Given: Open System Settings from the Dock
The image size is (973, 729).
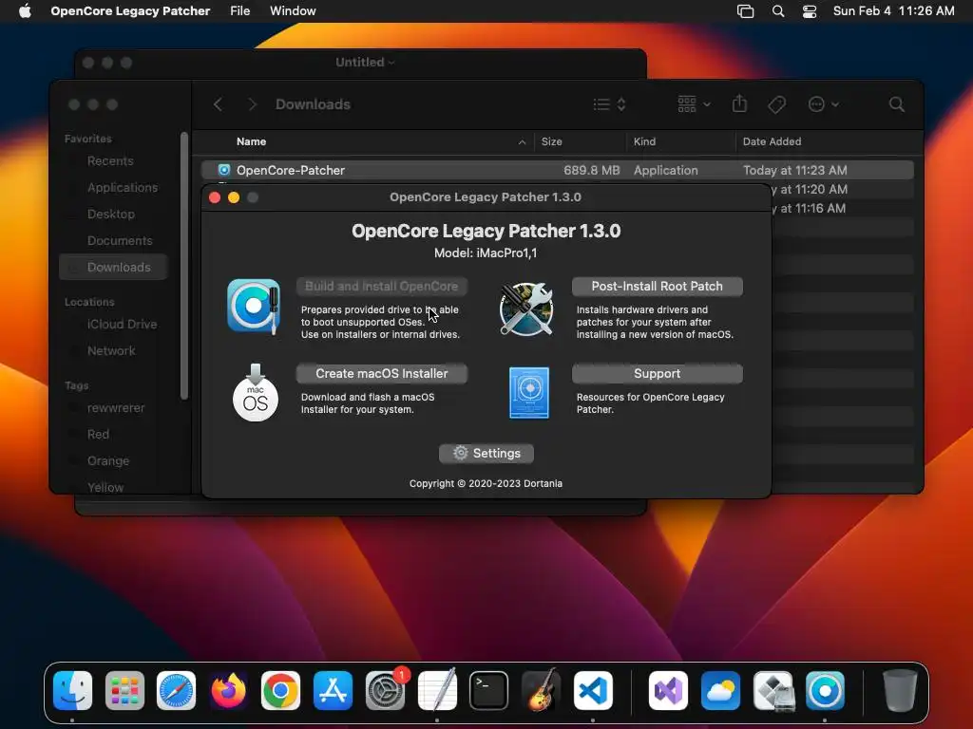Looking at the screenshot, I should [386, 691].
